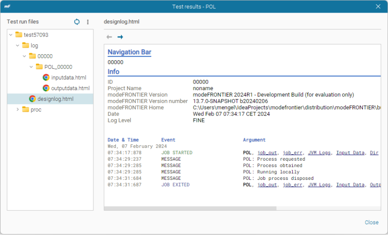The image size is (388, 235).
Task: Click the JOB EXITED event text
Action: [x=176, y=185]
